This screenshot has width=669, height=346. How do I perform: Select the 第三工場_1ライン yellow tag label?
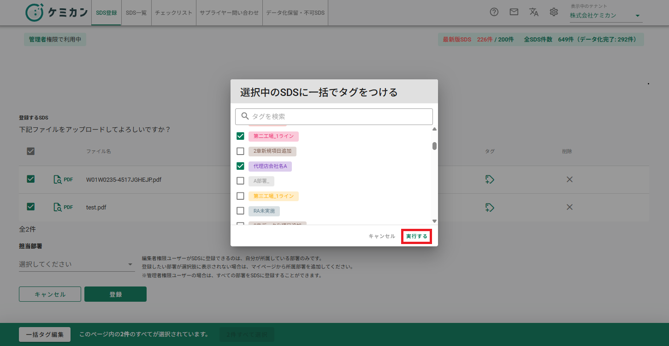273,196
